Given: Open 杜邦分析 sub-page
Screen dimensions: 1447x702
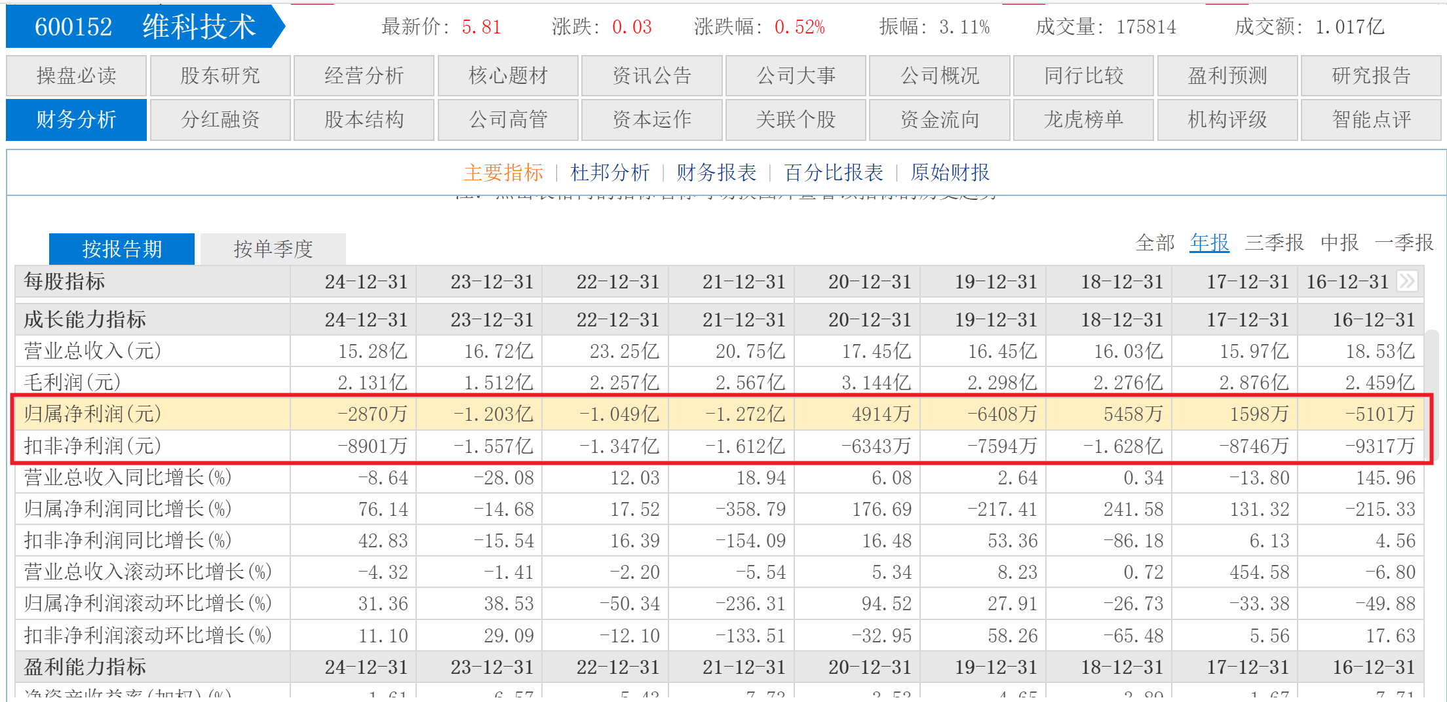Looking at the screenshot, I should [x=609, y=172].
